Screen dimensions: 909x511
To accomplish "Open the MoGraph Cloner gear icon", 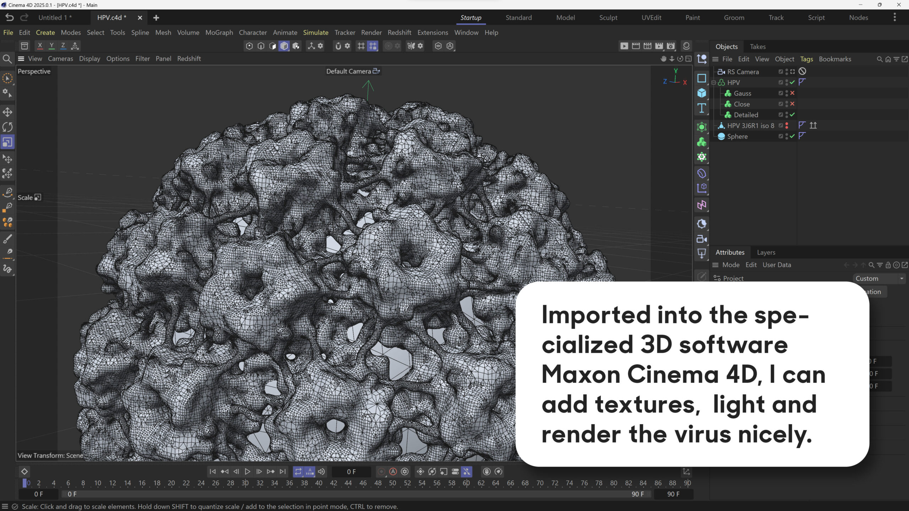I will coord(701,157).
